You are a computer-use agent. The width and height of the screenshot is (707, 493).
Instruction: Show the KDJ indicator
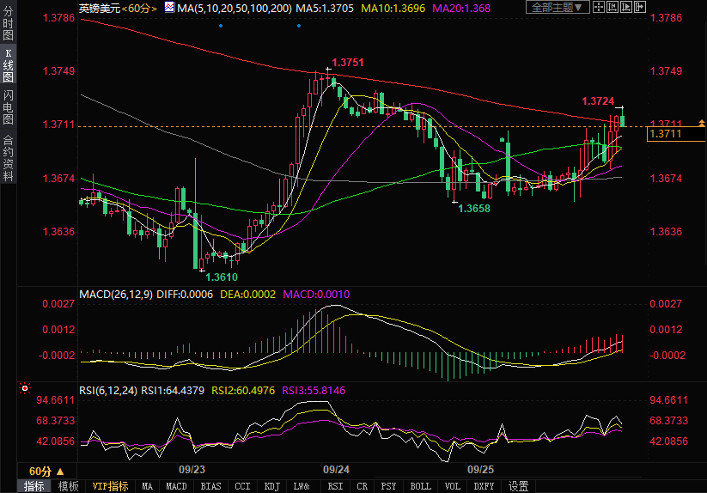point(271,486)
